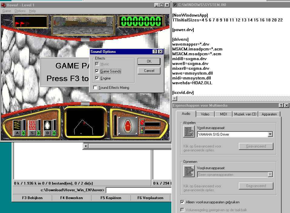Click the Hover! red hovercraft title bar icon
Image resolution: width=290 pixels, height=213 pixels.
(x=3, y=5)
